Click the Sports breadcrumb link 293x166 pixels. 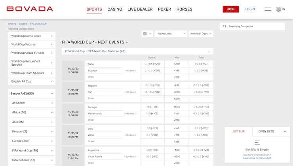tap(12, 24)
